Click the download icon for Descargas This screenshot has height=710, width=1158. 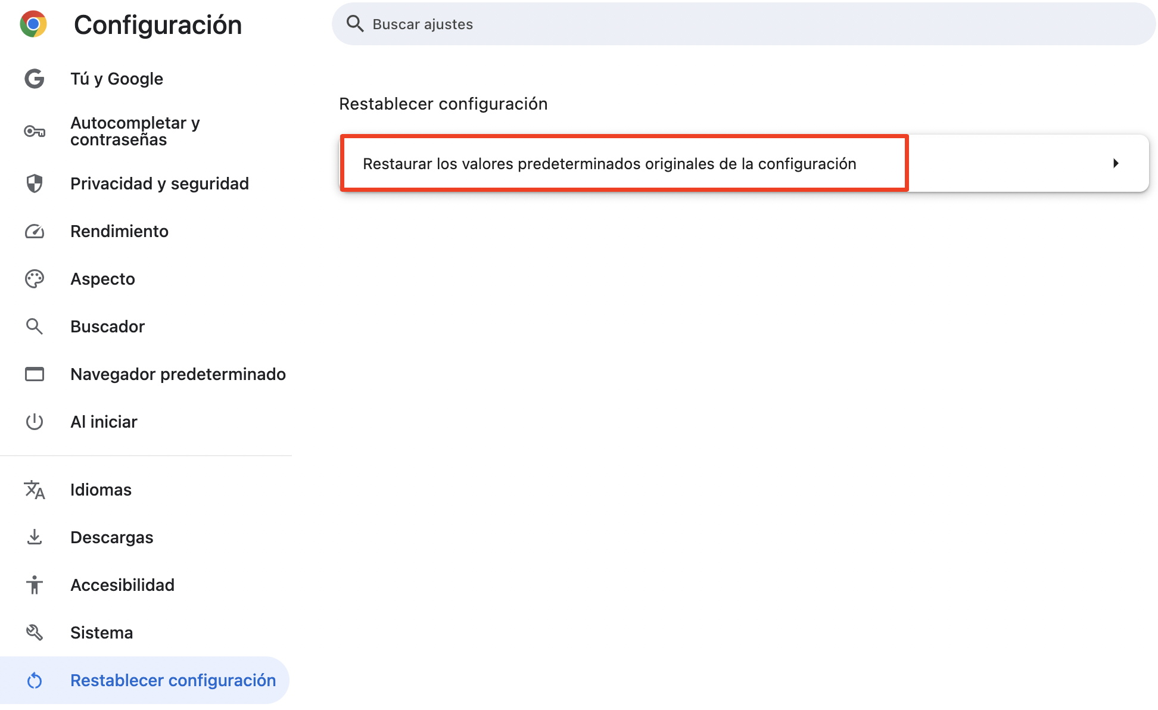click(34, 537)
